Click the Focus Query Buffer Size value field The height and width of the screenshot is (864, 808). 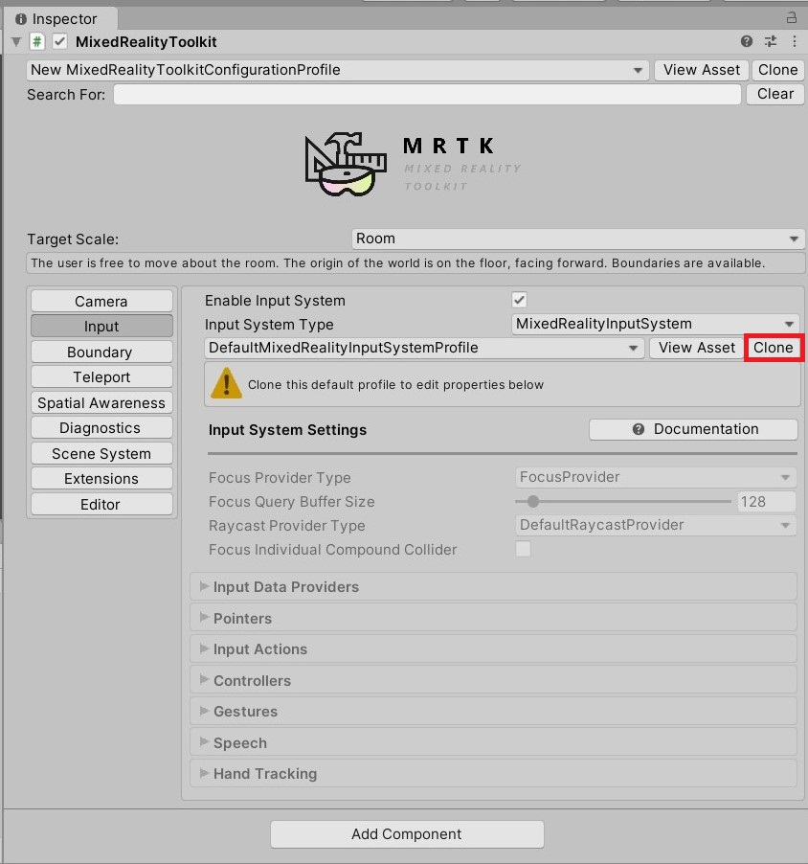point(766,501)
